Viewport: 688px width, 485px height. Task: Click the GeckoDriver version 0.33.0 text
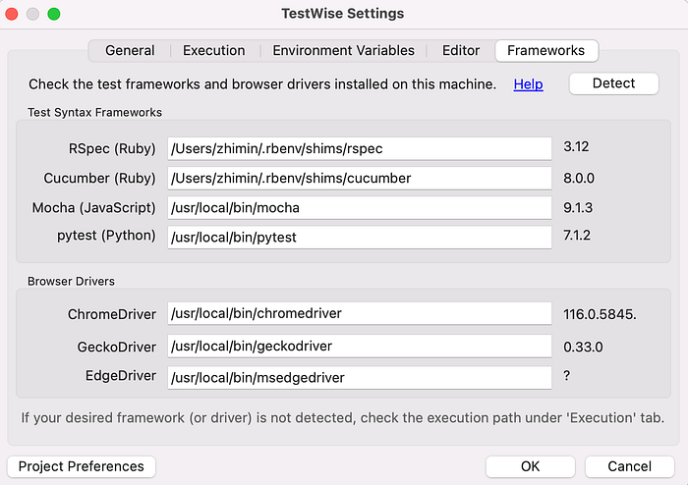[583, 347]
